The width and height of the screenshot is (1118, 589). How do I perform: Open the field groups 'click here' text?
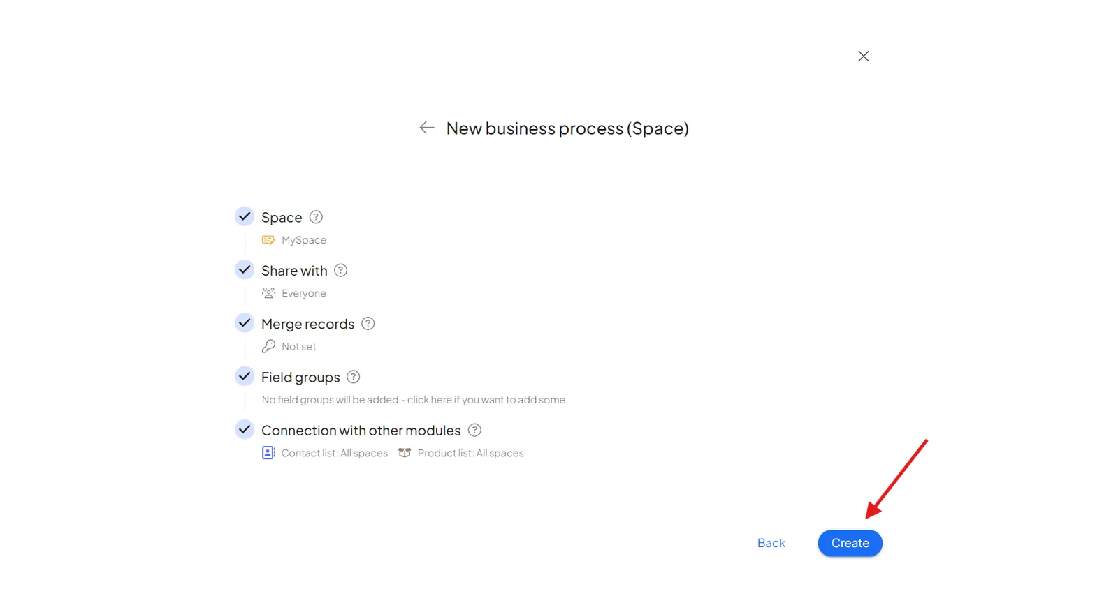click(x=430, y=400)
